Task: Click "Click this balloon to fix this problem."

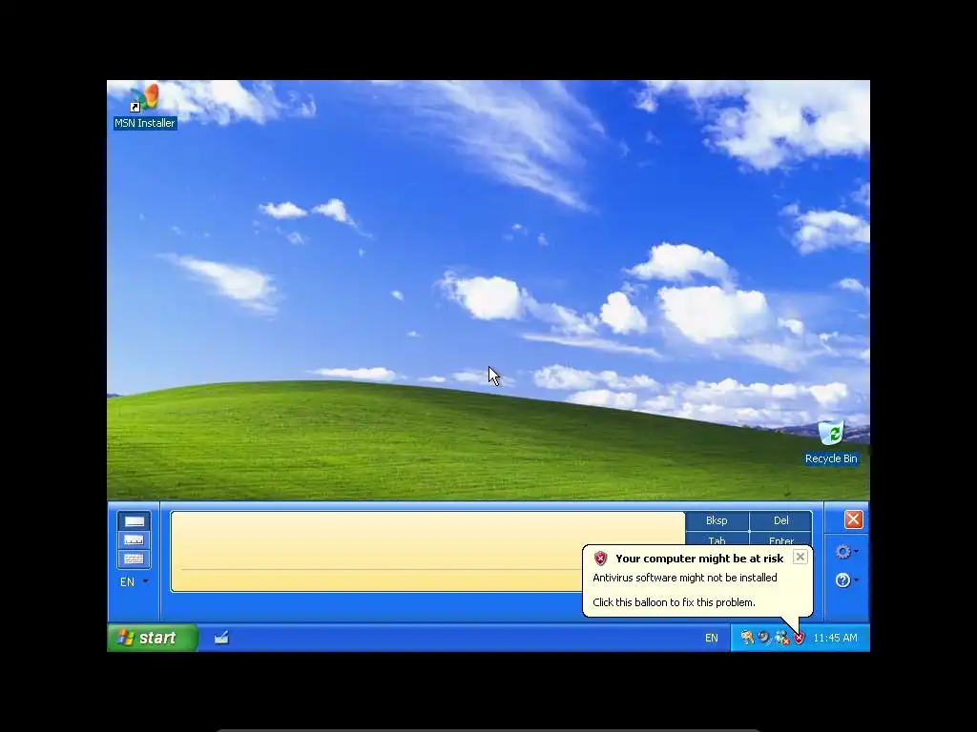Action: pyautogui.click(x=674, y=602)
